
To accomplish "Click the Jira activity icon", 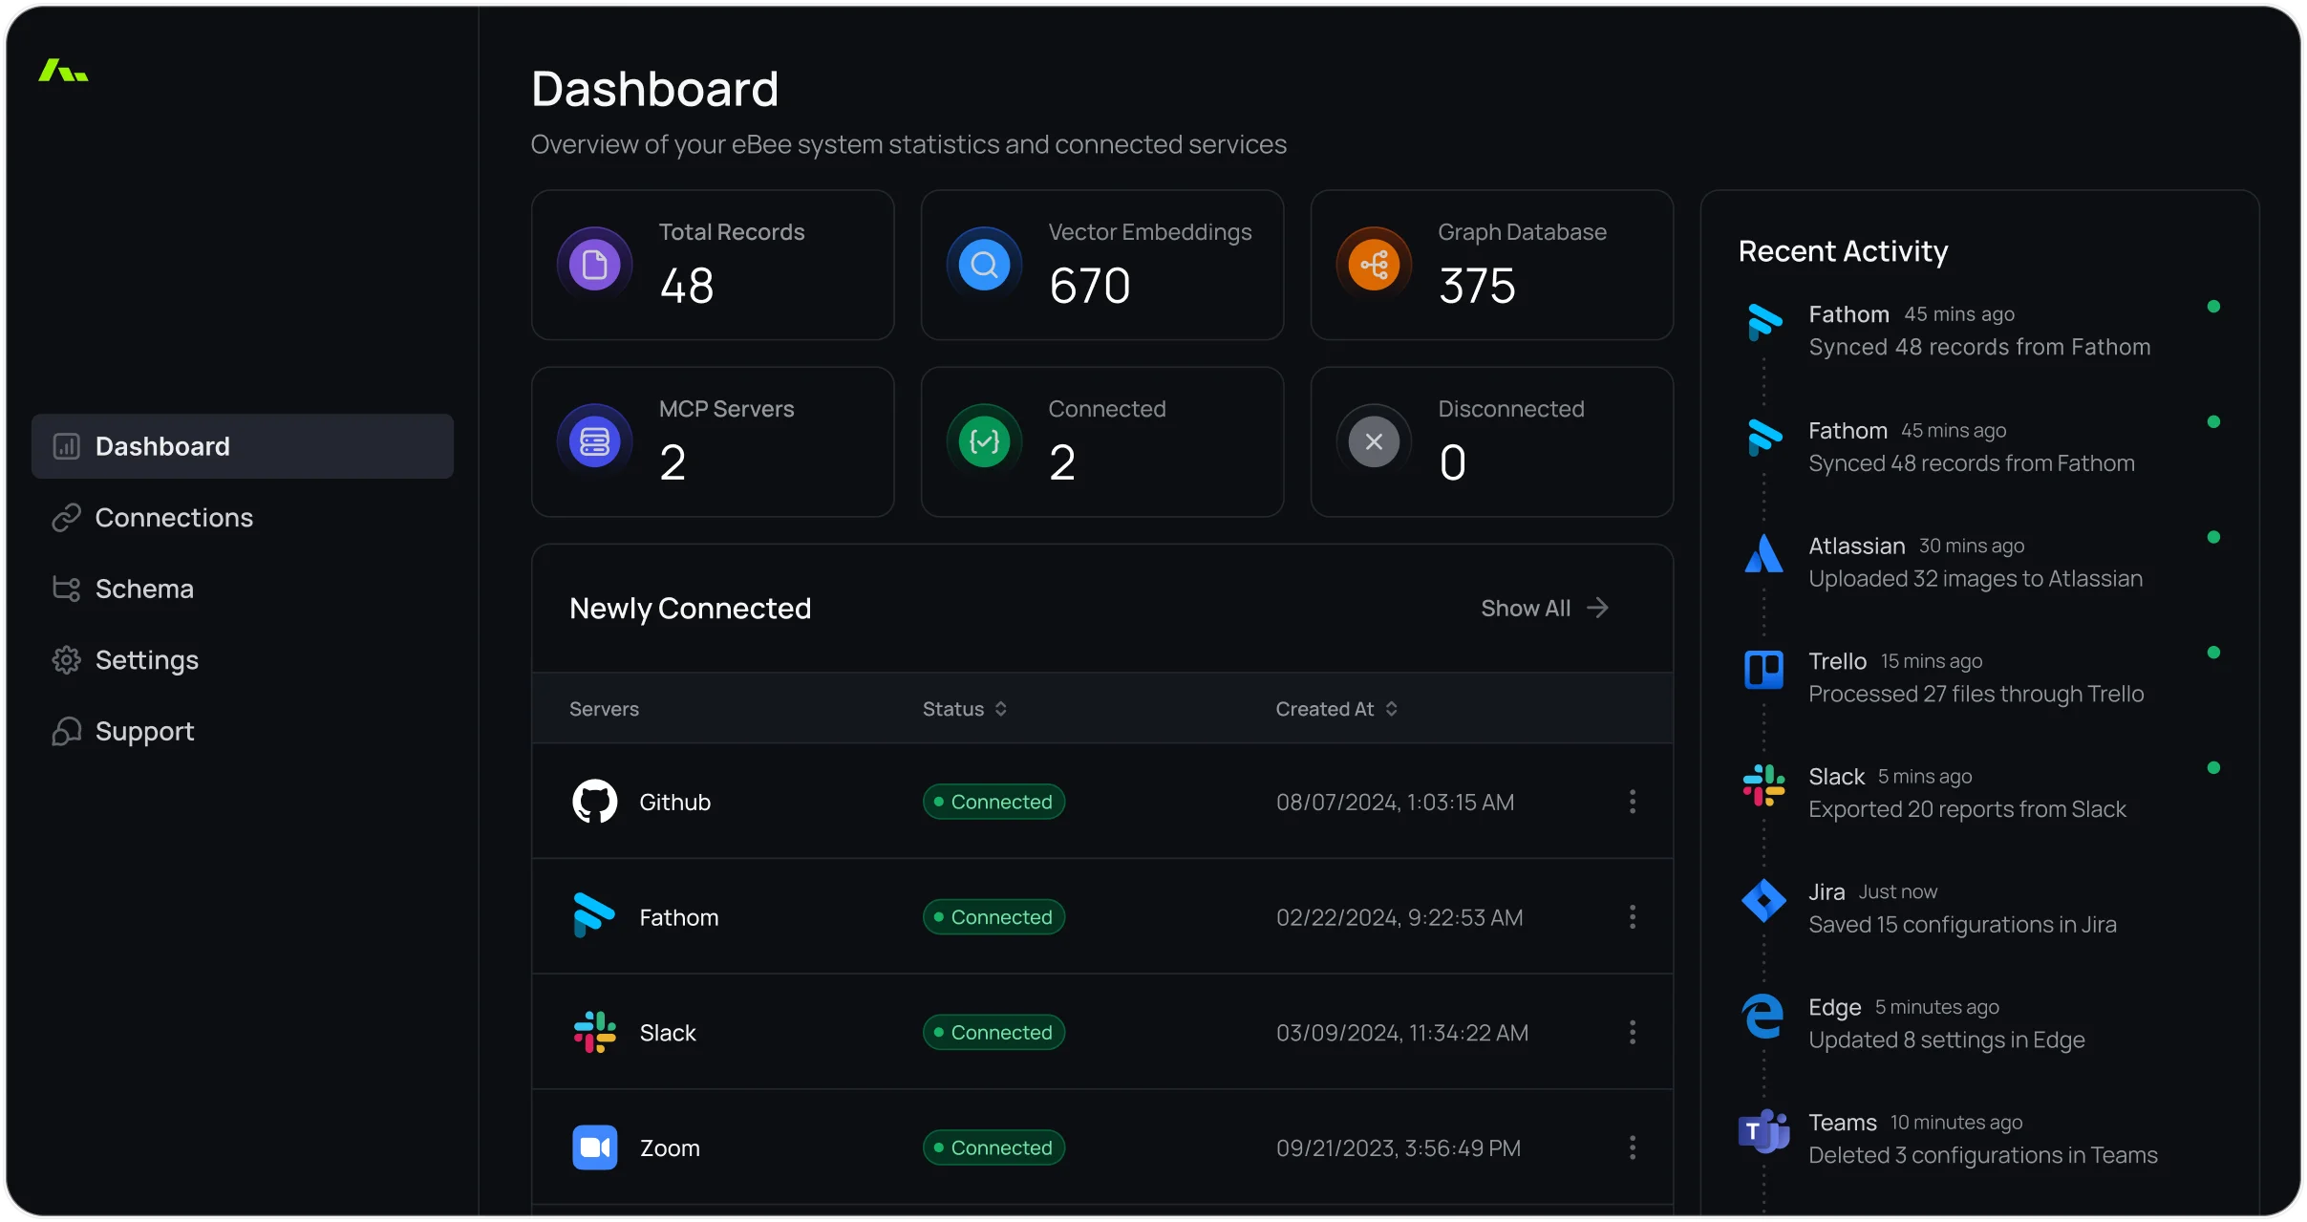I will click(x=1763, y=900).
